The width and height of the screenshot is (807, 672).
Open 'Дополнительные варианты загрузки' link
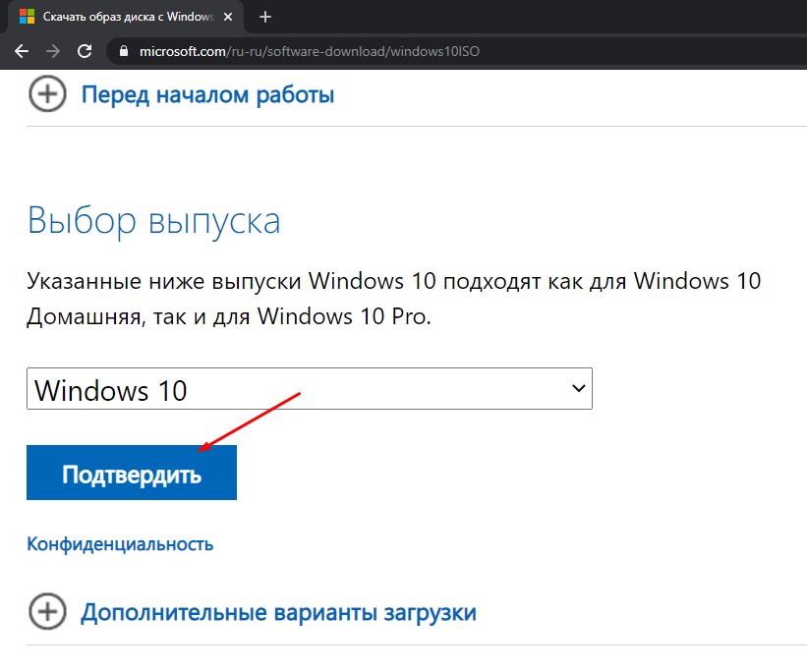tap(278, 613)
